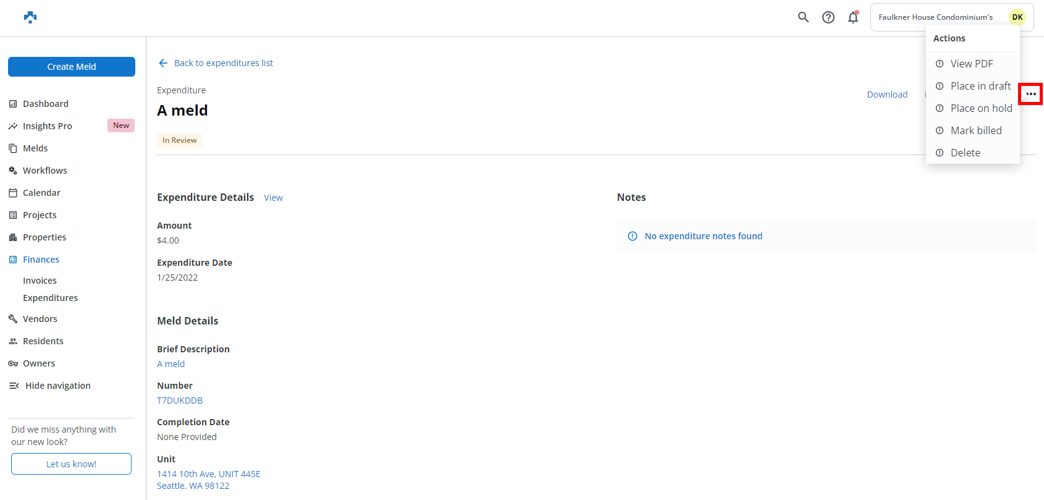Click the Create Meld button
This screenshot has height=500, width=1044.
click(72, 67)
